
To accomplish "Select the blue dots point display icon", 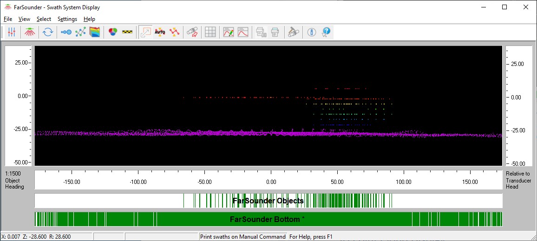I will tap(66, 32).
